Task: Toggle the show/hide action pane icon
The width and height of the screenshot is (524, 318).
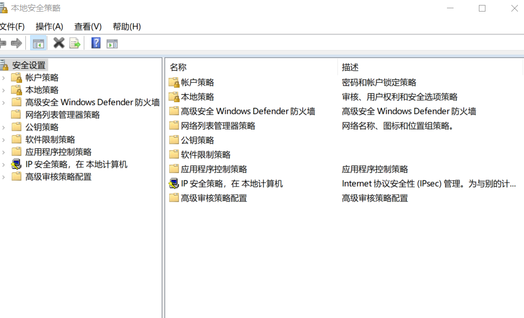Action: pyautogui.click(x=112, y=44)
